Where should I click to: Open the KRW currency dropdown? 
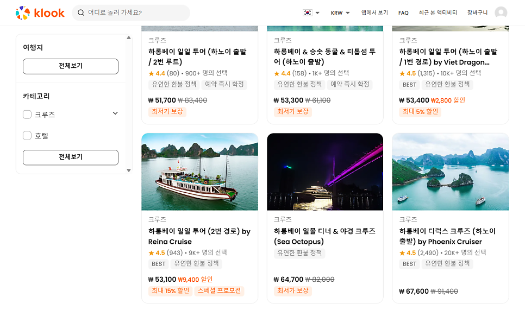340,13
